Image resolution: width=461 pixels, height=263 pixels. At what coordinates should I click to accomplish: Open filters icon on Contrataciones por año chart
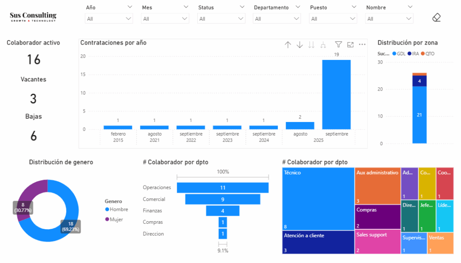coord(339,45)
